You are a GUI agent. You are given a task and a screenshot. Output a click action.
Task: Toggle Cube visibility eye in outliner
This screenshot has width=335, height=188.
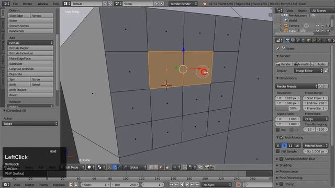click(318, 31)
